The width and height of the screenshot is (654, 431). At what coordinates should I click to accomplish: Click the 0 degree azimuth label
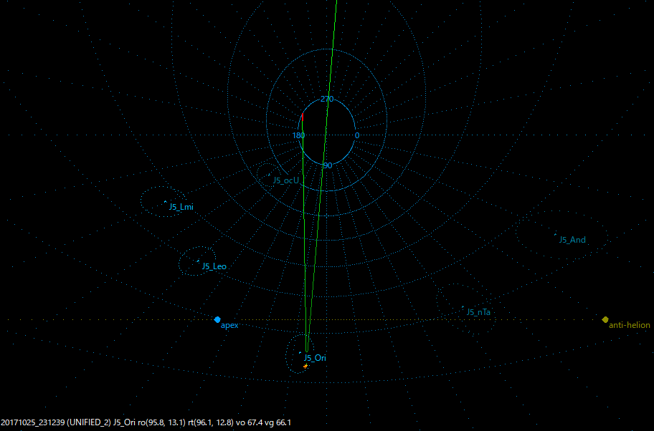pyautogui.click(x=357, y=135)
